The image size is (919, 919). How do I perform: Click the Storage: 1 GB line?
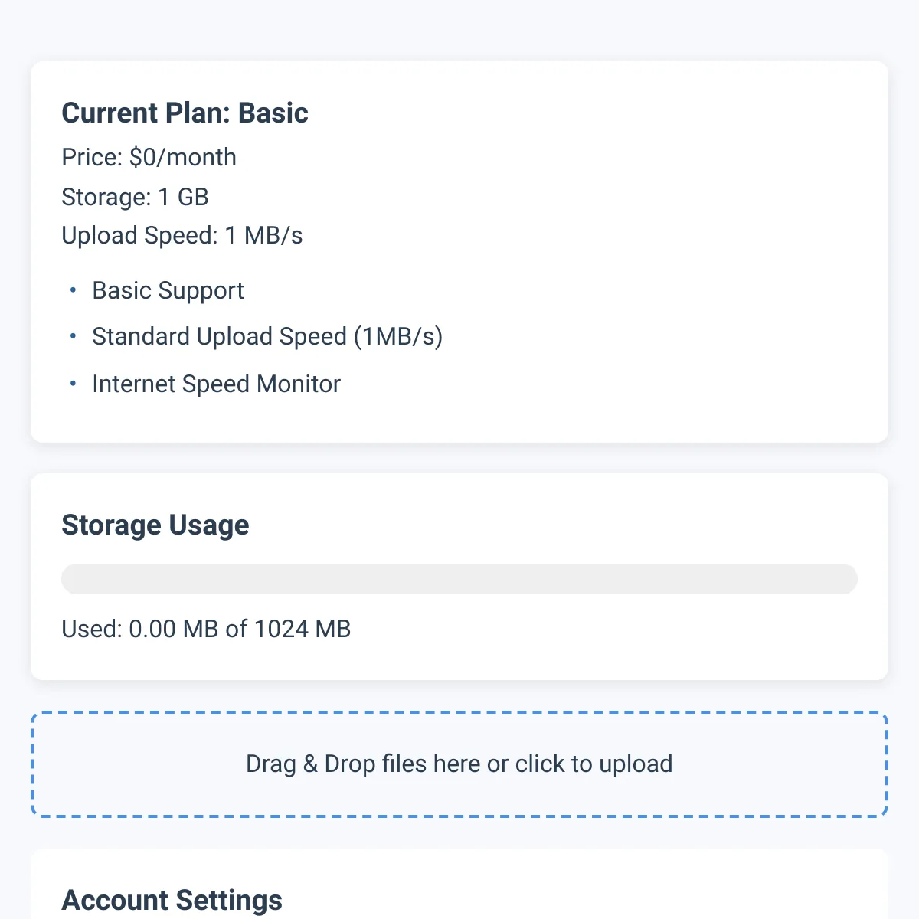tap(135, 197)
